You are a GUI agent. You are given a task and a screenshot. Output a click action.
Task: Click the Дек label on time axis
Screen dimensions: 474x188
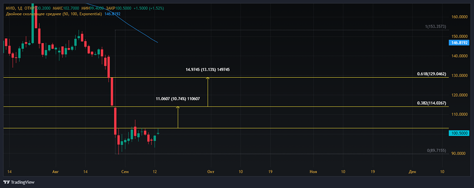pyautogui.click(x=412, y=172)
